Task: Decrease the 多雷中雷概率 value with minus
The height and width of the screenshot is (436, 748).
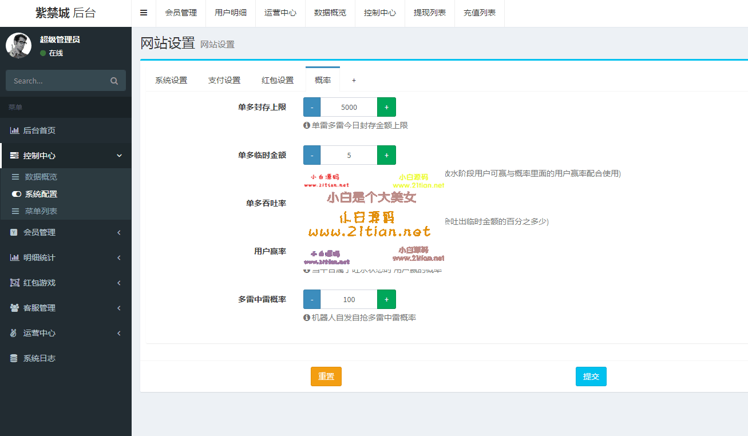Action: coord(312,299)
